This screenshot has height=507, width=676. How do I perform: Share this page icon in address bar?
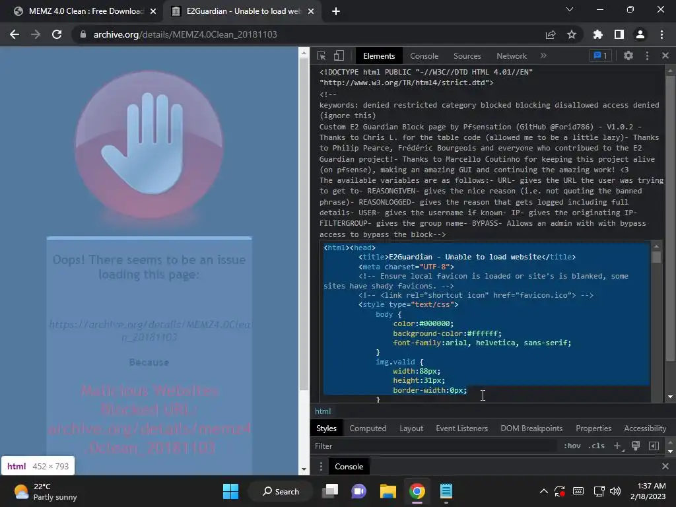[551, 34]
